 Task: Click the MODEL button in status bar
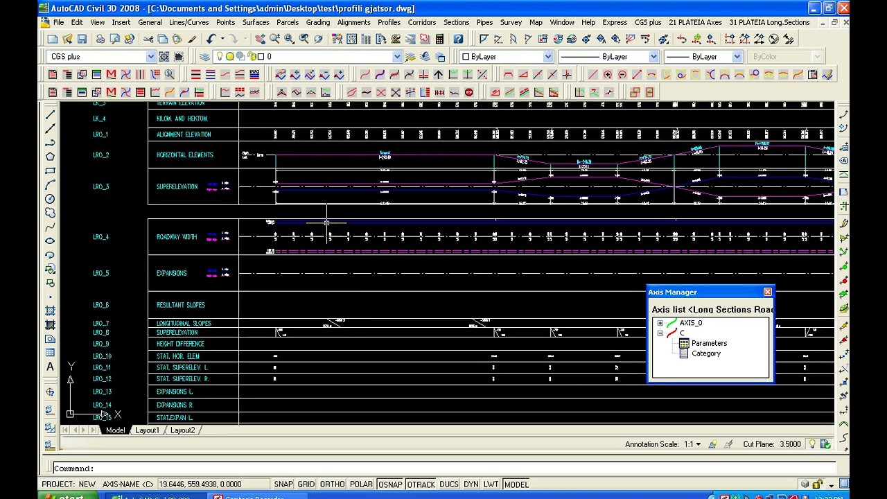coord(516,484)
